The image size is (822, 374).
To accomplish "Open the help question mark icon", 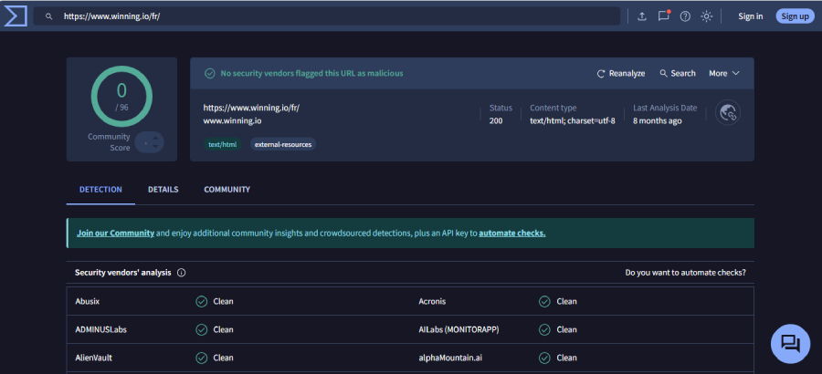I will tap(685, 16).
